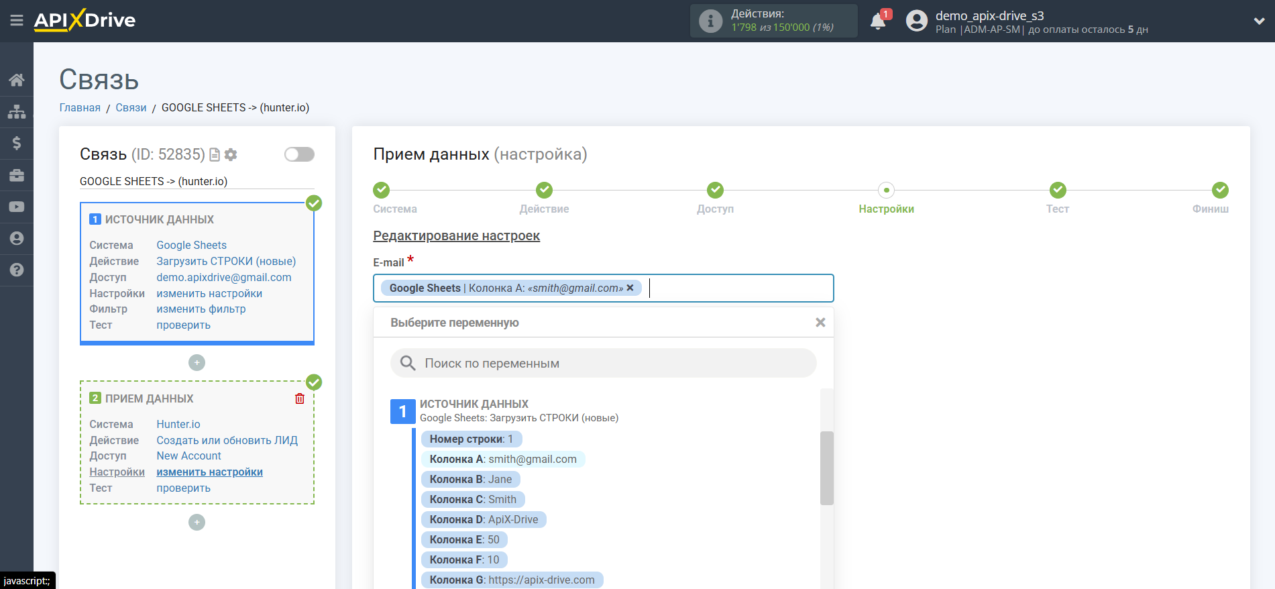This screenshot has width=1275, height=589.
Task: Click source проверить test link
Action: 183,325
